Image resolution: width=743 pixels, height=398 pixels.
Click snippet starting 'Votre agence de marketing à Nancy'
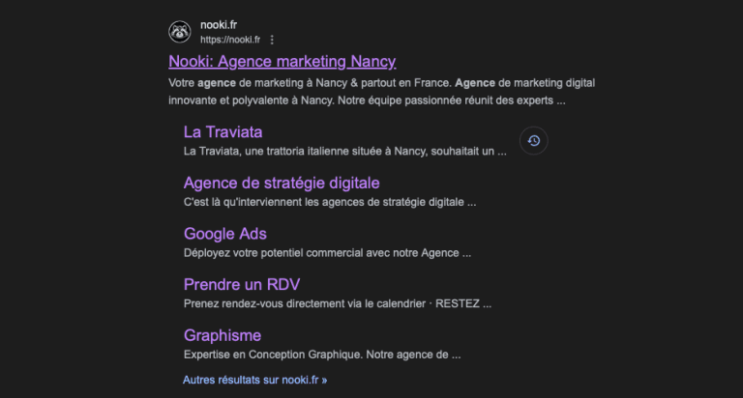(x=381, y=92)
